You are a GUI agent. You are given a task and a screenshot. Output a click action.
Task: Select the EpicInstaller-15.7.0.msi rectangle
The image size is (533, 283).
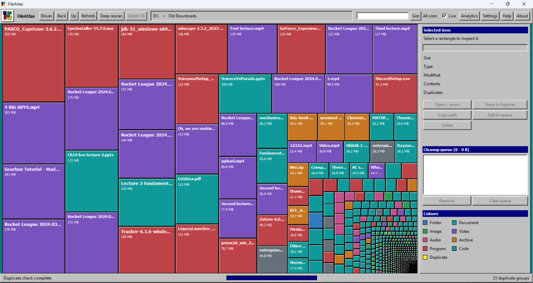(92, 56)
